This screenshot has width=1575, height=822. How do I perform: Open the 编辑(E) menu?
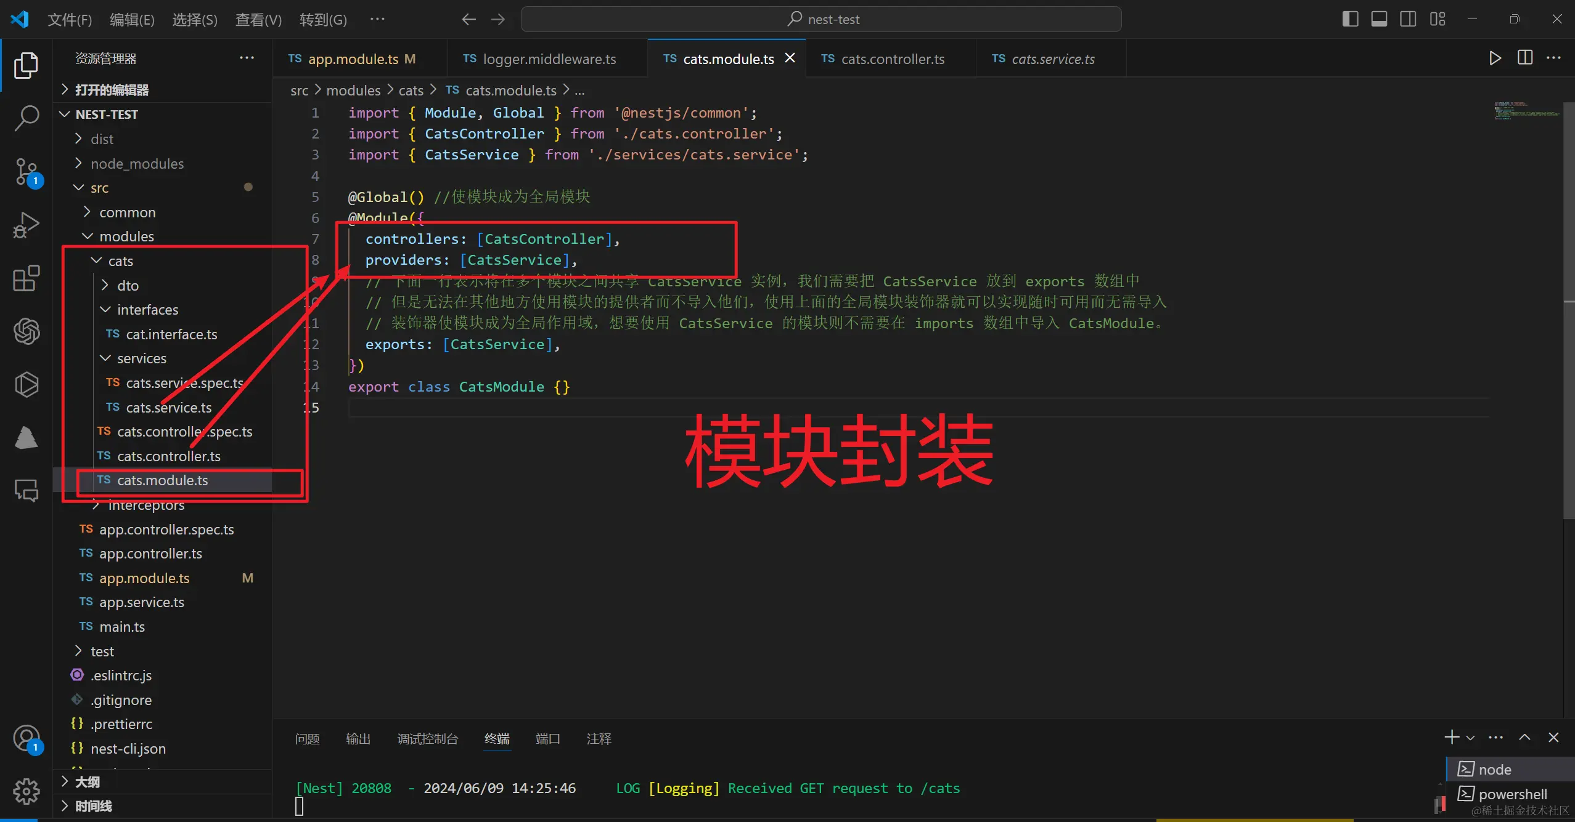click(132, 20)
